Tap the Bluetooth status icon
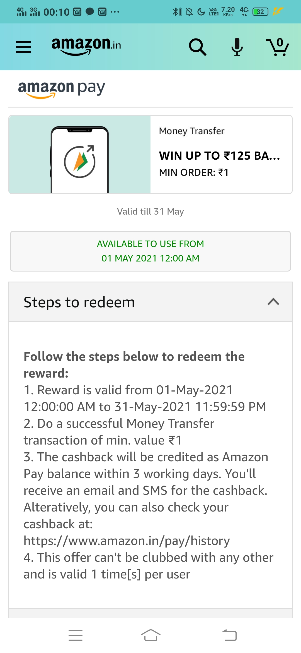 (x=175, y=12)
